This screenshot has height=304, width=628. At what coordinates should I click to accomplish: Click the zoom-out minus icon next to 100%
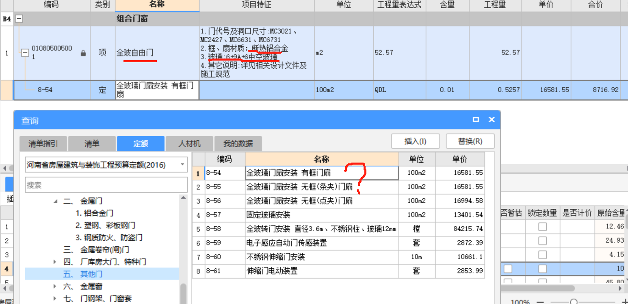click(540, 302)
